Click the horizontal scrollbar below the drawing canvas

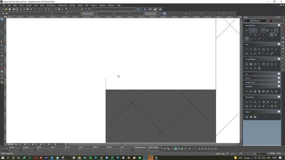152,144
